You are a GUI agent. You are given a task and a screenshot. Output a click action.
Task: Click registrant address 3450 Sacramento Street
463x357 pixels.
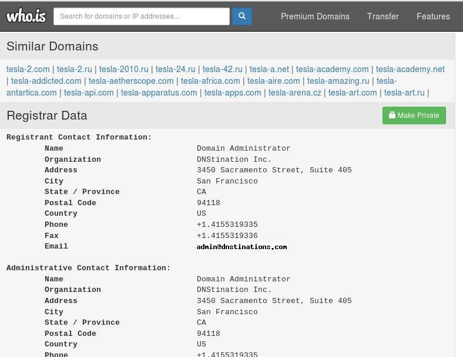coord(274,170)
